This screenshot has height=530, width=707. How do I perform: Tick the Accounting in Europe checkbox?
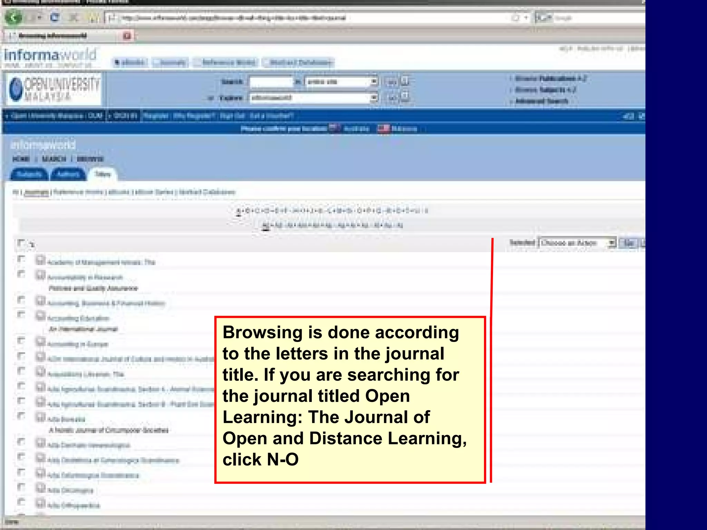(x=21, y=341)
